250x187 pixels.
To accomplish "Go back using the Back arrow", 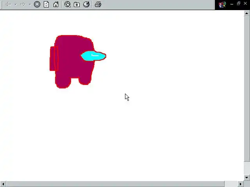I will (x=8, y=4).
